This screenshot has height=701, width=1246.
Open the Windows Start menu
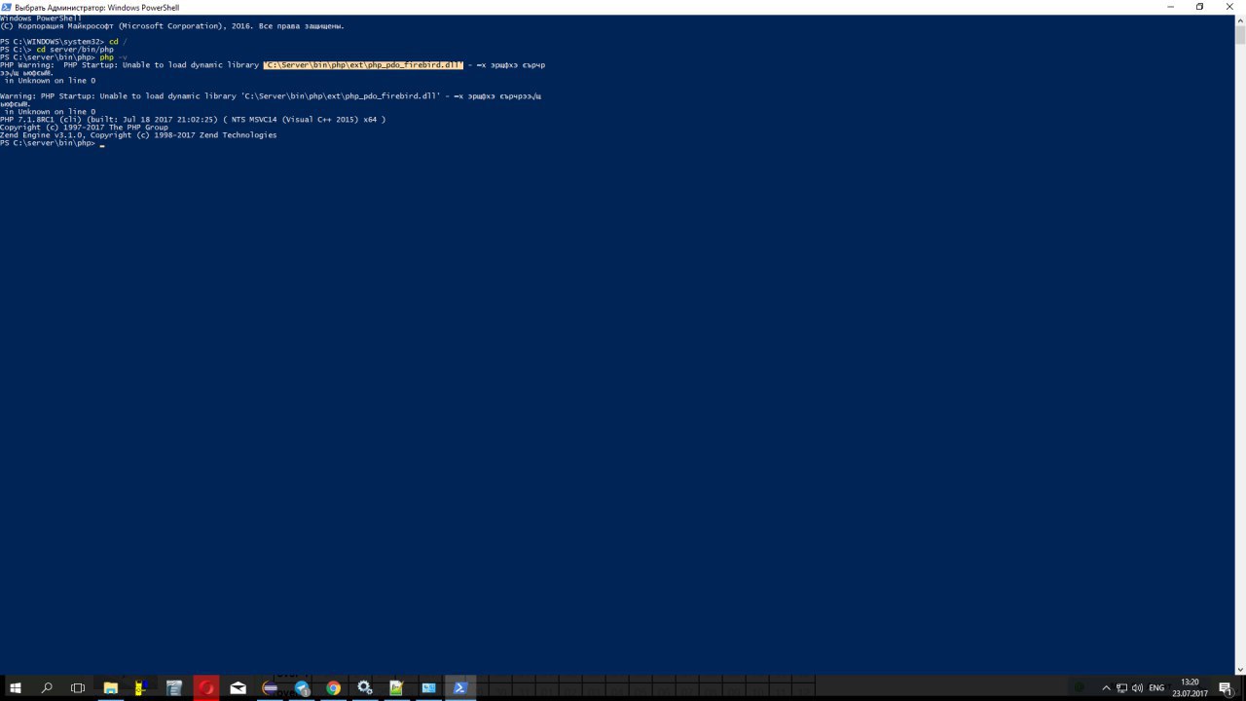point(16,688)
